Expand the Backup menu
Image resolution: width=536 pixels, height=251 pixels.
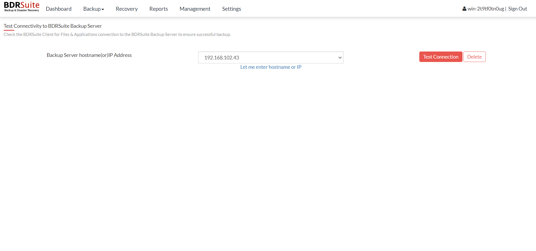tap(94, 9)
